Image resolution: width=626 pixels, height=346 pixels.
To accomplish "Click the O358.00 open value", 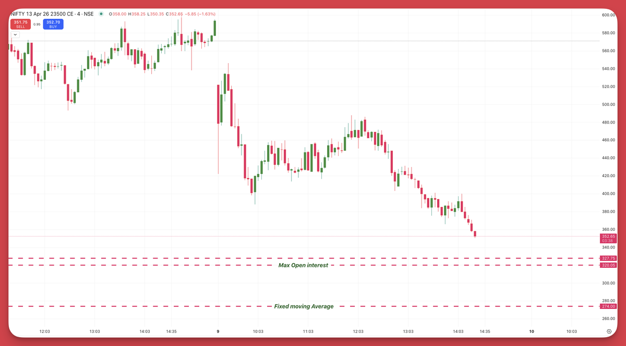I will pyautogui.click(x=117, y=14).
